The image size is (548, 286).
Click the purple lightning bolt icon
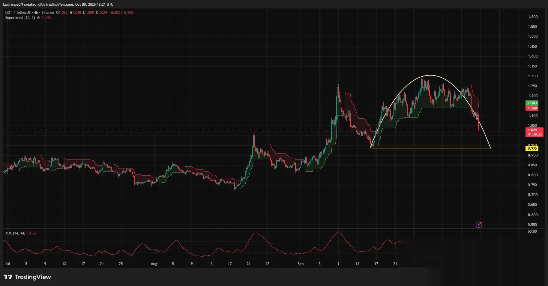pyautogui.click(x=479, y=225)
